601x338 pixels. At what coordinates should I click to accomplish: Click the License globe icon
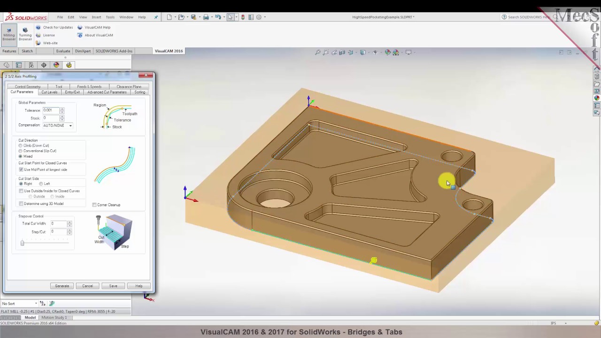point(39,35)
